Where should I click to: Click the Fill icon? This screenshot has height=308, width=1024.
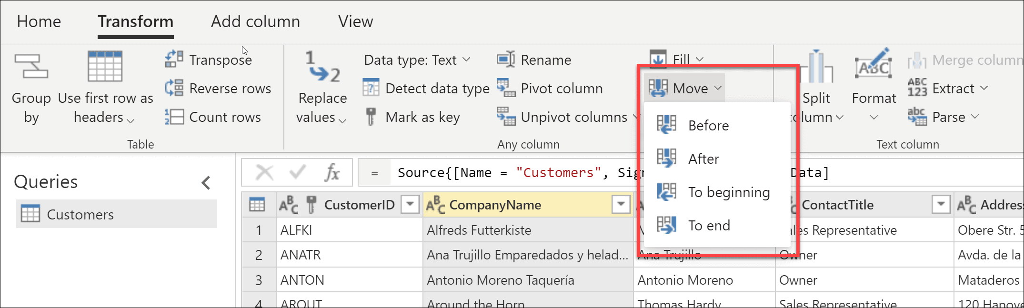[x=658, y=59]
